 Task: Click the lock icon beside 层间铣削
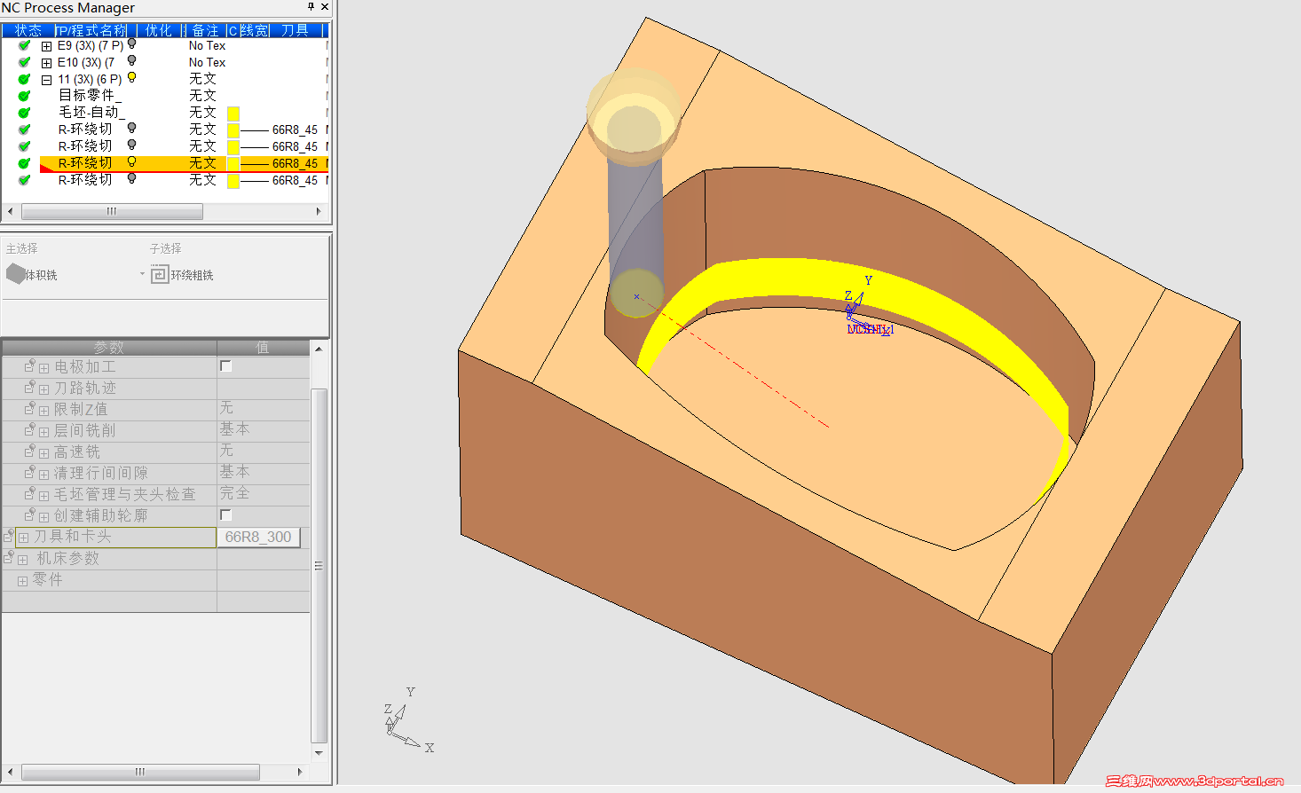coord(30,429)
